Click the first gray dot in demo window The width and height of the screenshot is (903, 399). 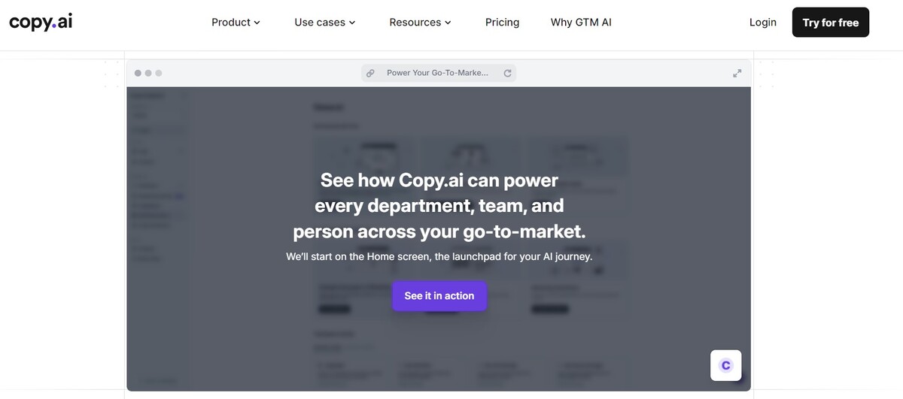click(138, 73)
